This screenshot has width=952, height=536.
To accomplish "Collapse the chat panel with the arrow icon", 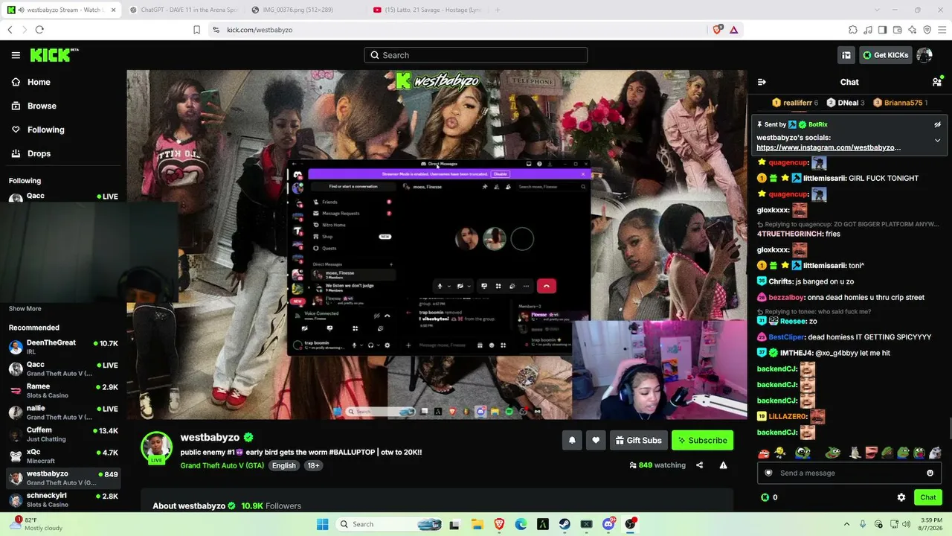I will point(762,82).
